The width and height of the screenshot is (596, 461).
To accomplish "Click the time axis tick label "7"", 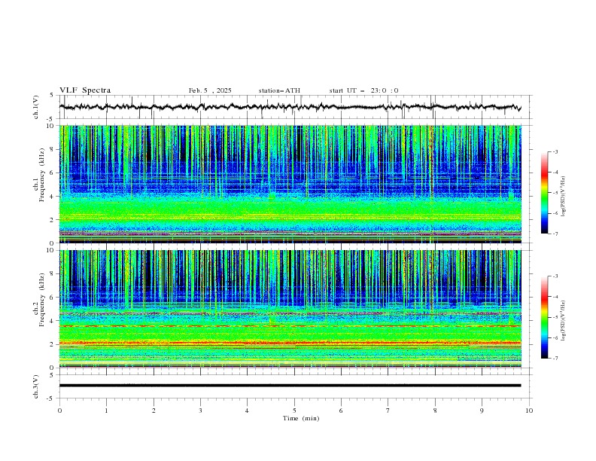I will pos(388,411).
